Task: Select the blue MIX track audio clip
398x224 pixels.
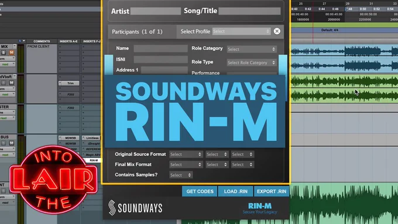Action: point(344,58)
